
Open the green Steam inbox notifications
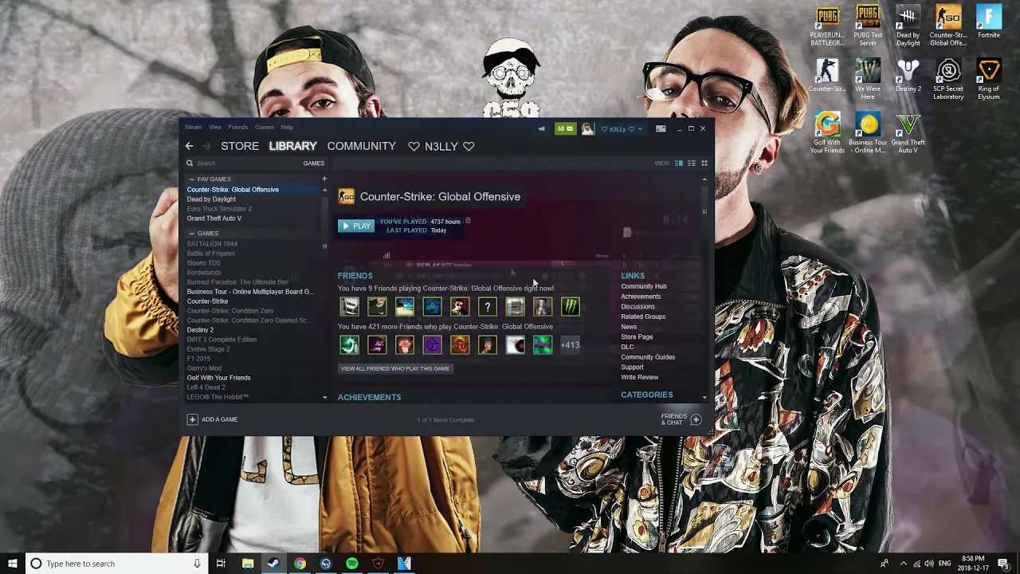(x=565, y=128)
